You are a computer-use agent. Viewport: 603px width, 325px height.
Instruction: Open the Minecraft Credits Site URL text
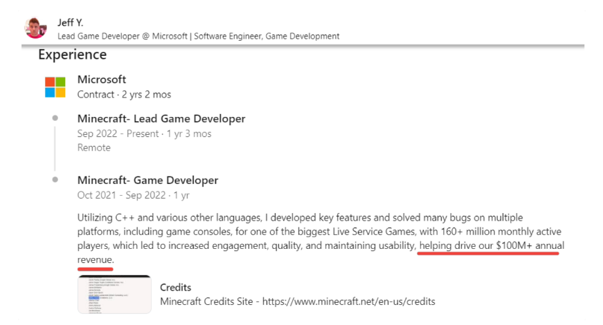298,301
